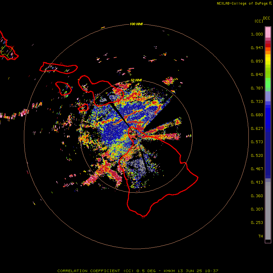Click the 0.520 color scale value
Screen dimensions: 273x273
[x=257, y=156]
